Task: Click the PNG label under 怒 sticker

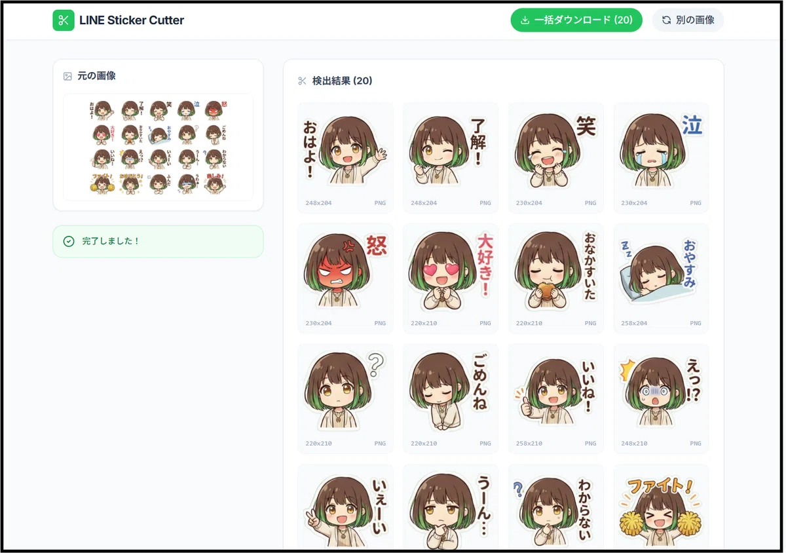Action: point(380,324)
